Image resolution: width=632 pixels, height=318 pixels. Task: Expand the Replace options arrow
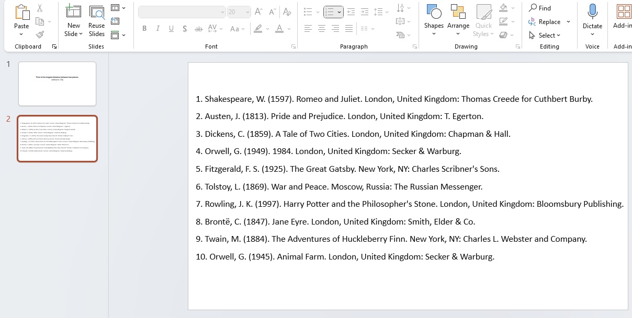coord(568,22)
